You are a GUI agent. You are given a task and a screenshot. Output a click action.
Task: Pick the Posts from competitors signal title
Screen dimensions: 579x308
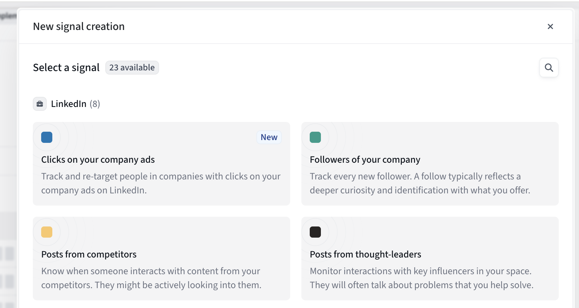click(89, 254)
